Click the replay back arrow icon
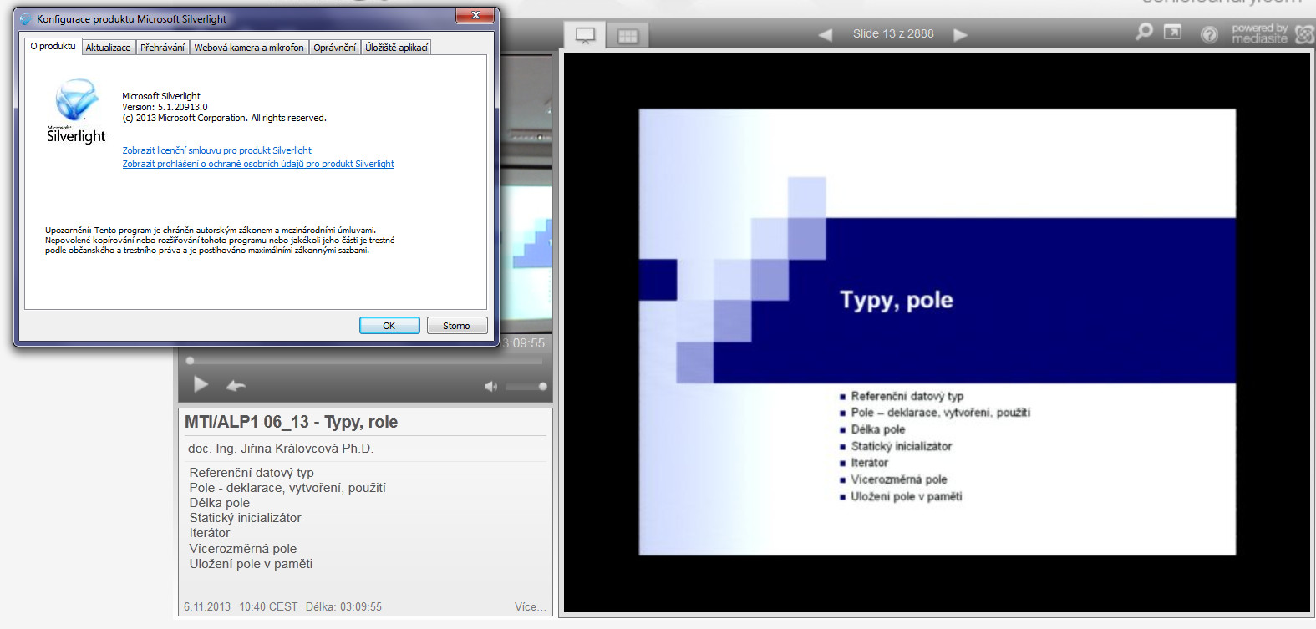Screen dimensions: 1316x629 pyautogui.click(x=236, y=385)
